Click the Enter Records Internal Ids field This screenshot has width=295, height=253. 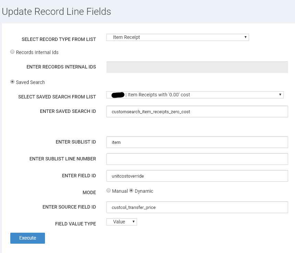[x=197, y=67]
